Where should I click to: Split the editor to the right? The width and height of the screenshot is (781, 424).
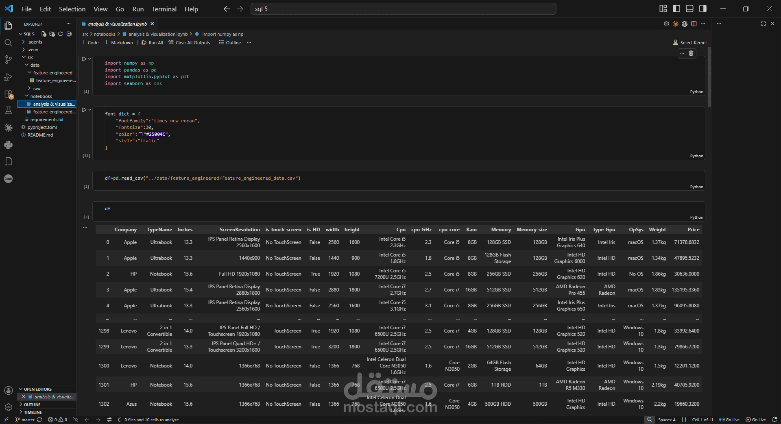tap(694, 24)
